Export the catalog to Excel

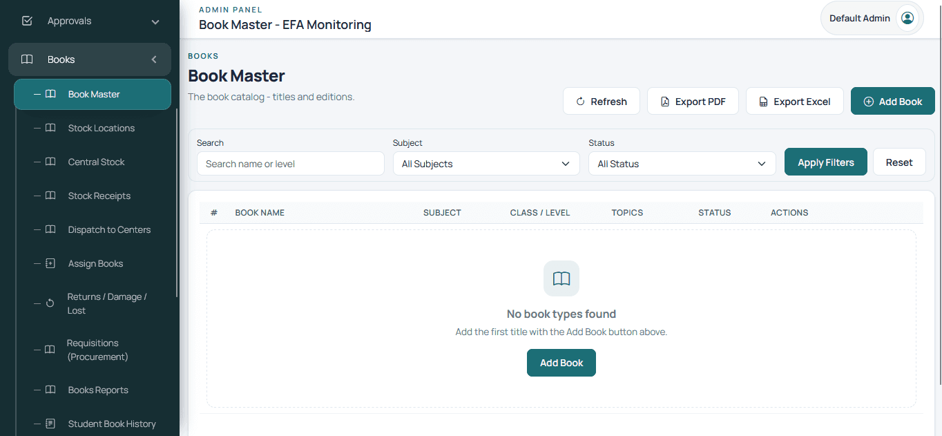point(795,102)
